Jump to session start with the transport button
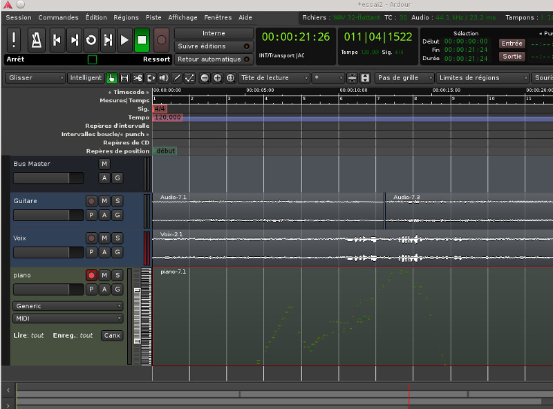 tap(57, 41)
